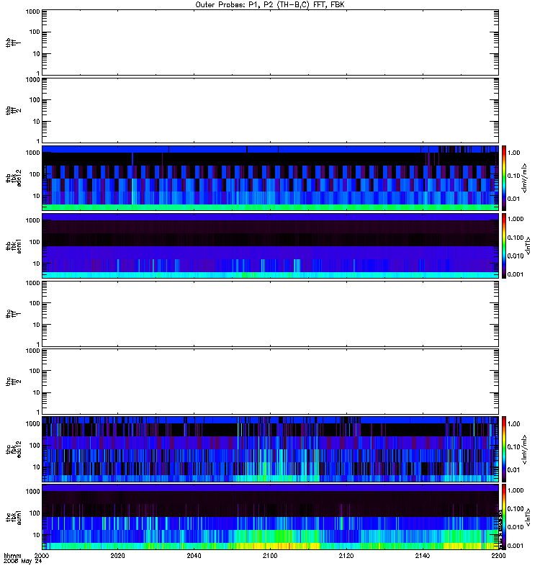This screenshot has height=576, width=540.
Task: Click inside the thb fbk scm1 spectrogram
Action: (270, 246)
